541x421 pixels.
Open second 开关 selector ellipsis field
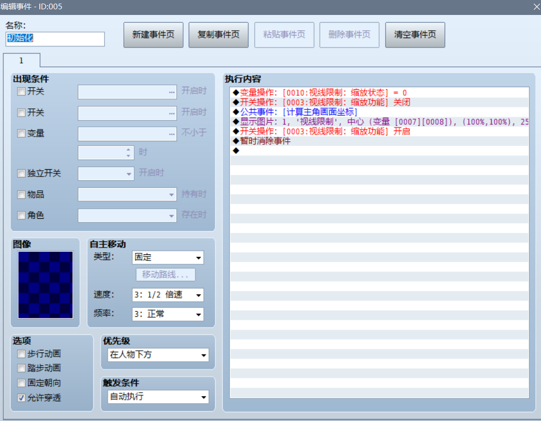pyautogui.click(x=127, y=113)
